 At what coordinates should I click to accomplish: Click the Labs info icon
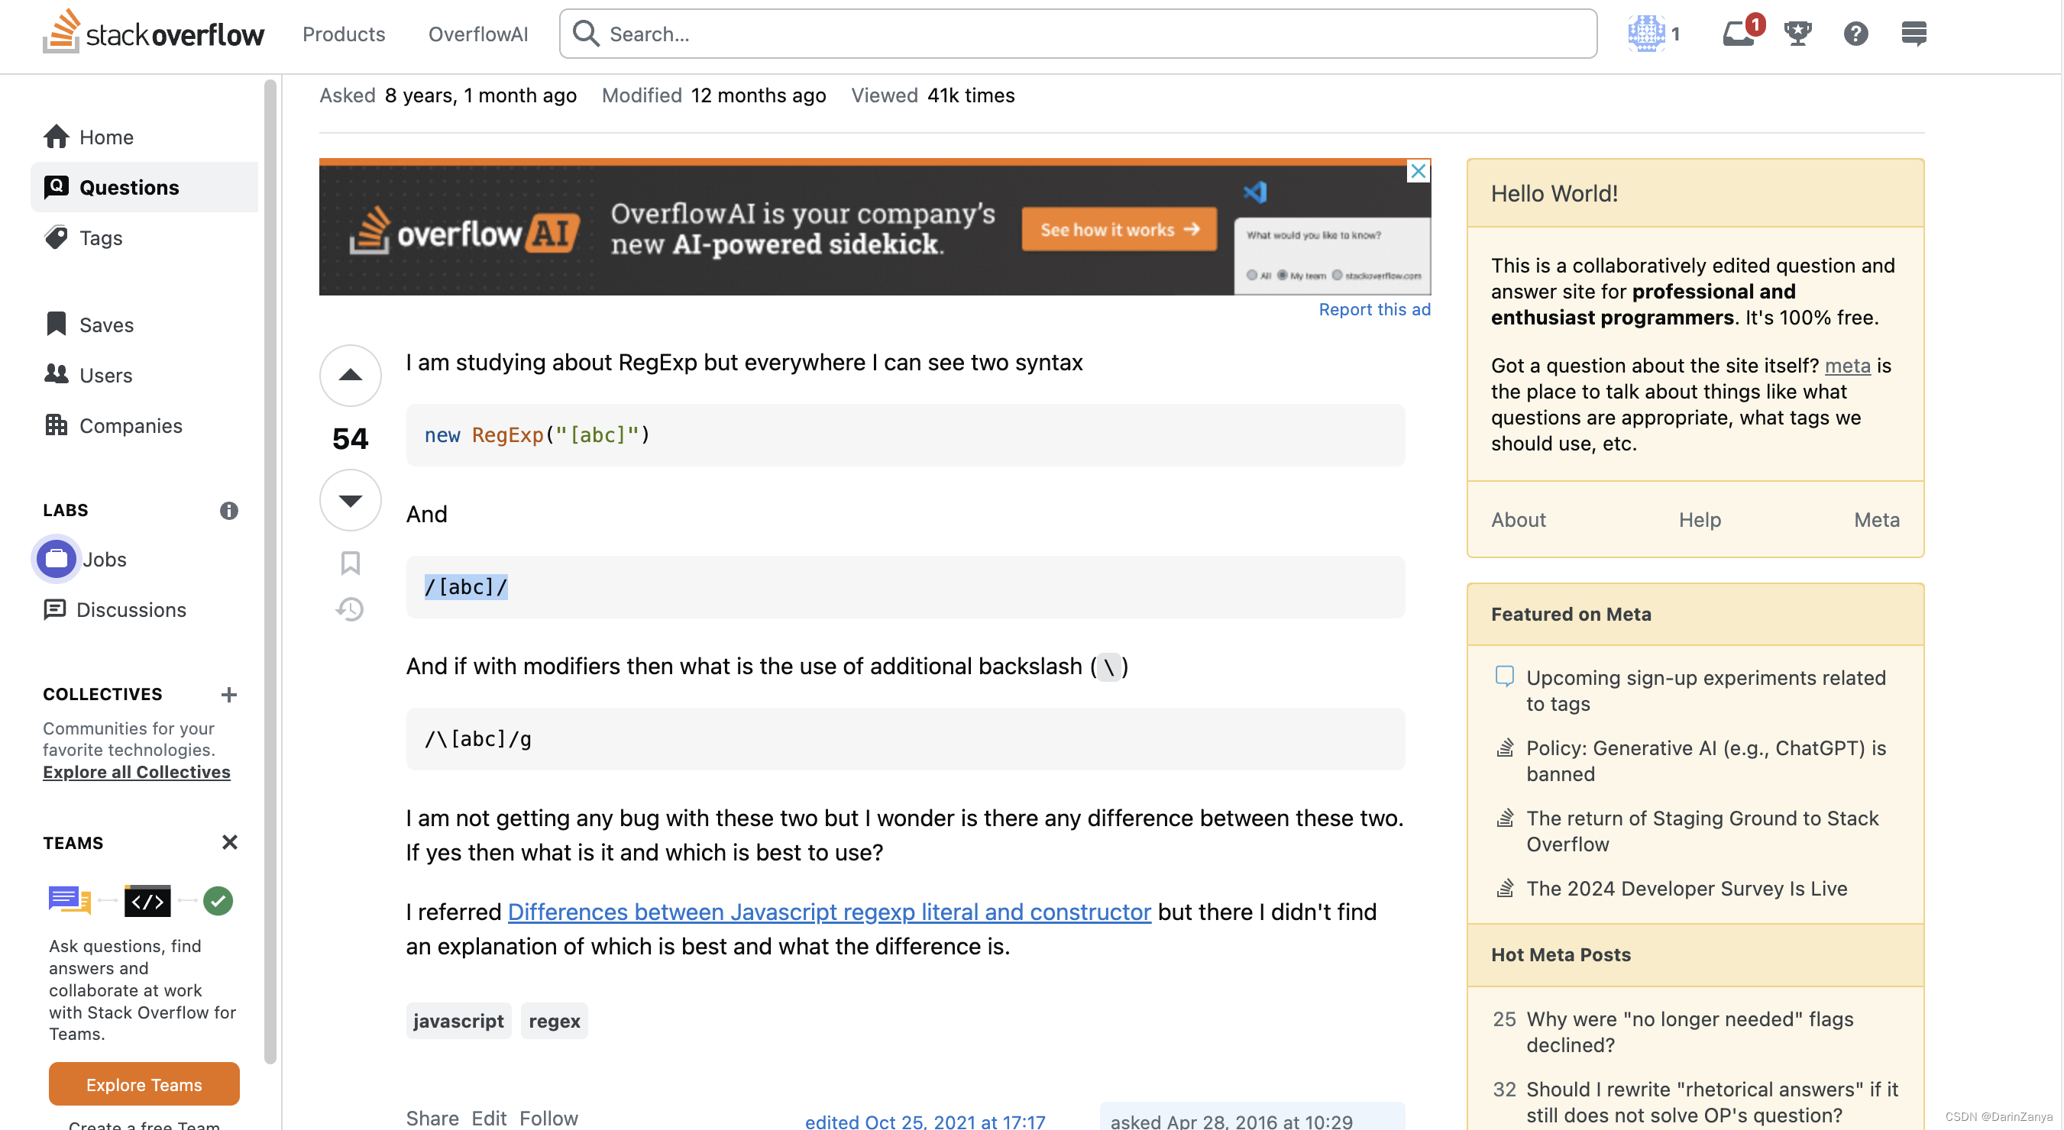point(229,510)
